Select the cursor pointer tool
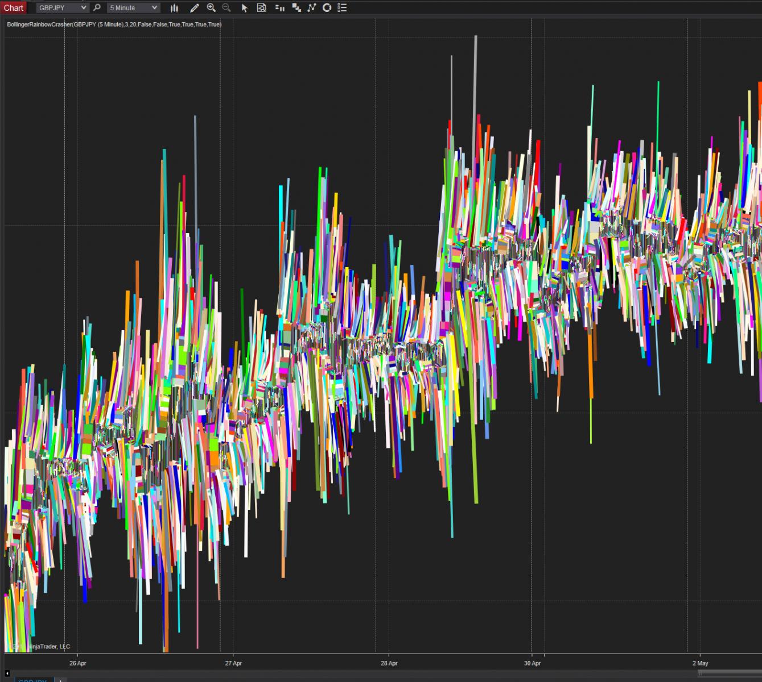This screenshot has height=682, width=762. pyautogui.click(x=245, y=8)
